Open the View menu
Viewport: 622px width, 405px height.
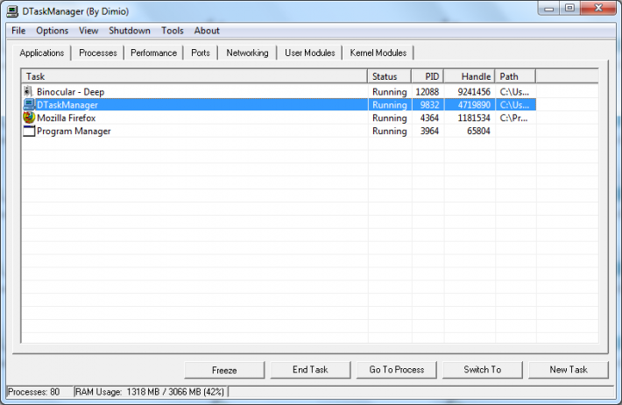pos(88,31)
